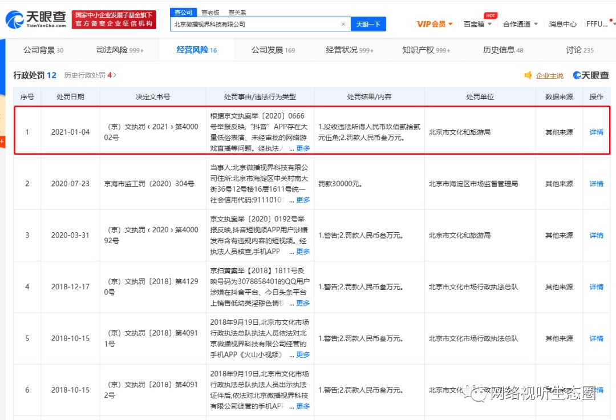The height and width of the screenshot is (420, 616).
Task: Open 详情 for the 2018-12-17 penalty
Action: pyautogui.click(x=596, y=287)
